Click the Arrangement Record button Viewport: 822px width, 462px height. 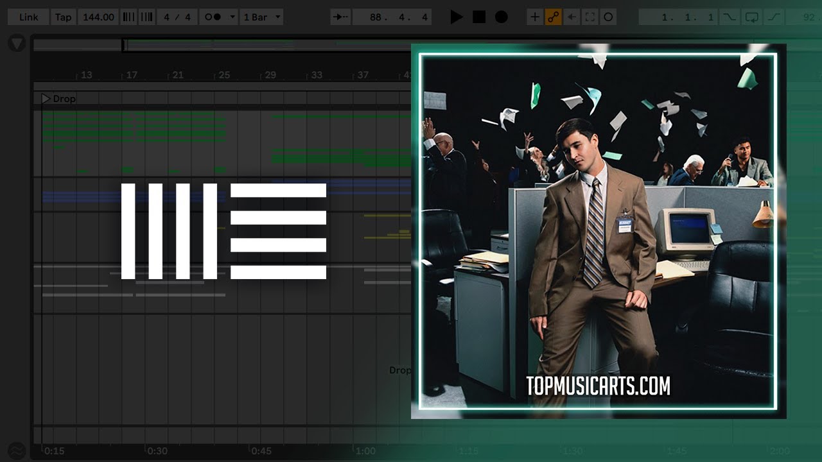(502, 17)
